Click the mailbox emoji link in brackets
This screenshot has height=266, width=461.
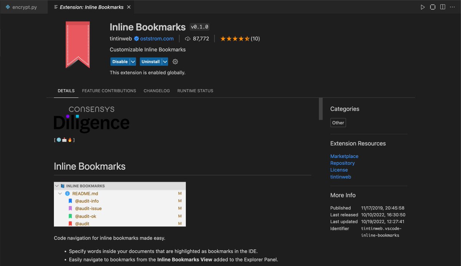(x=64, y=140)
